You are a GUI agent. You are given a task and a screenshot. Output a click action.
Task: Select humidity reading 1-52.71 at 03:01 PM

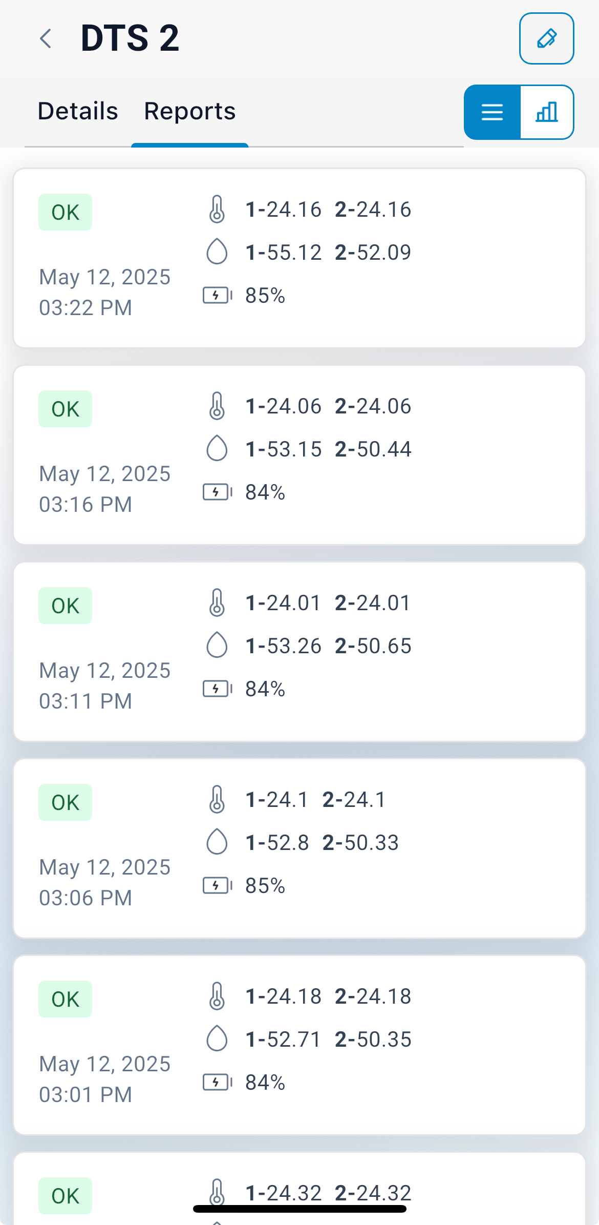click(x=283, y=1040)
